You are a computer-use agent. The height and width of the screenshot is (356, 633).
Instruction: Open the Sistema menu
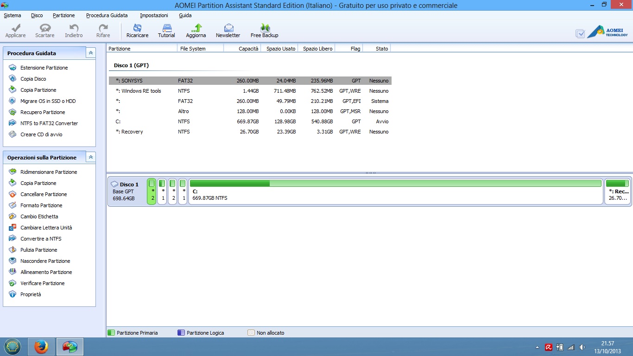13,15
